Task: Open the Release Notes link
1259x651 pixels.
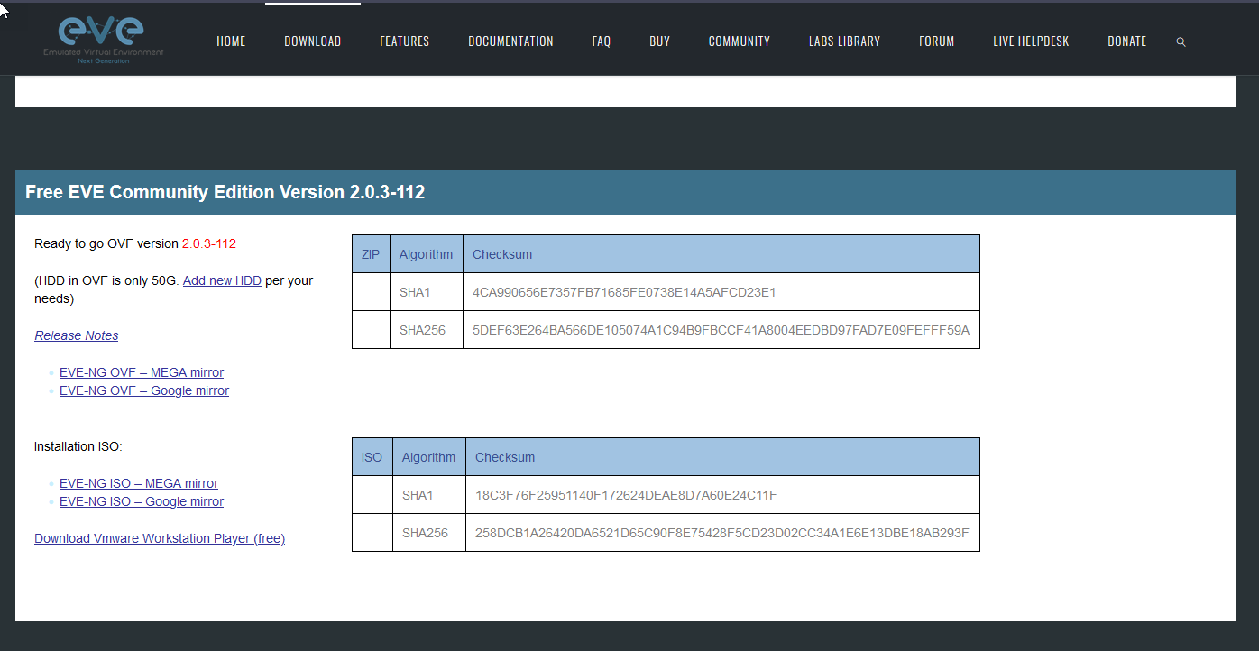Action: (x=77, y=335)
